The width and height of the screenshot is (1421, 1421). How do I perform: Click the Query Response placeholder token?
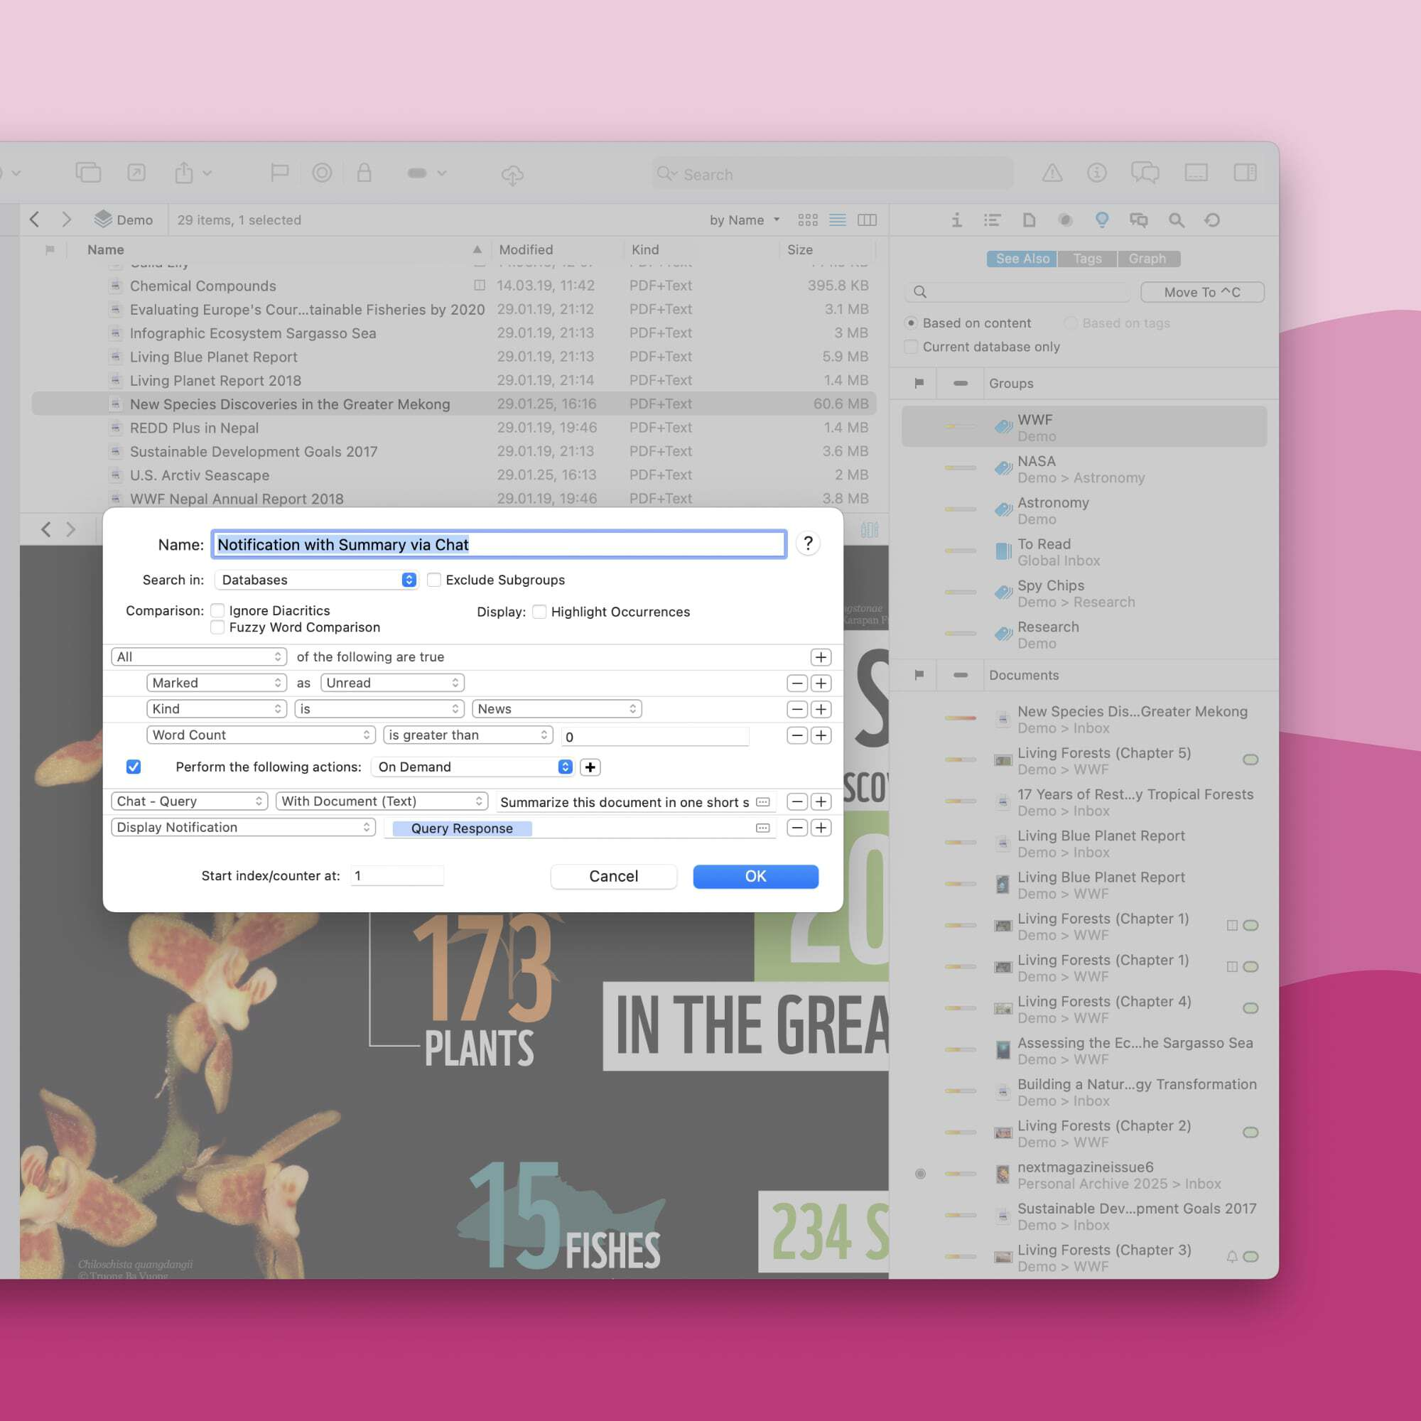pyautogui.click(x=462, y=828)
